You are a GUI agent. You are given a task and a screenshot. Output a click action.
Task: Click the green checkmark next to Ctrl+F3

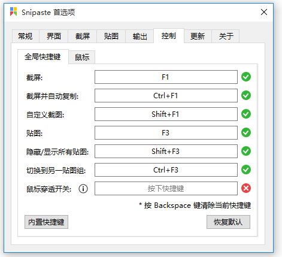(246, 170)
